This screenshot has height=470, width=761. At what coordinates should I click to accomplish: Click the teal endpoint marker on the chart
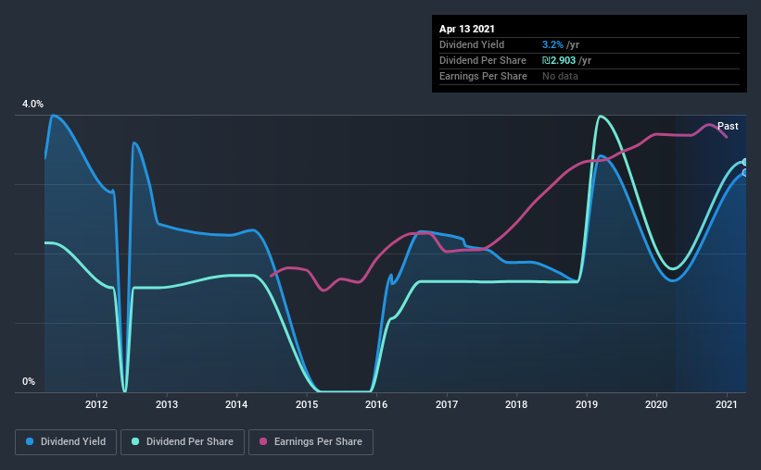click(x=745, y=162)
